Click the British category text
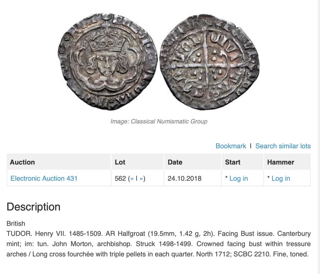This screenshot has height=274, width=320. click(x=16, y=223)
